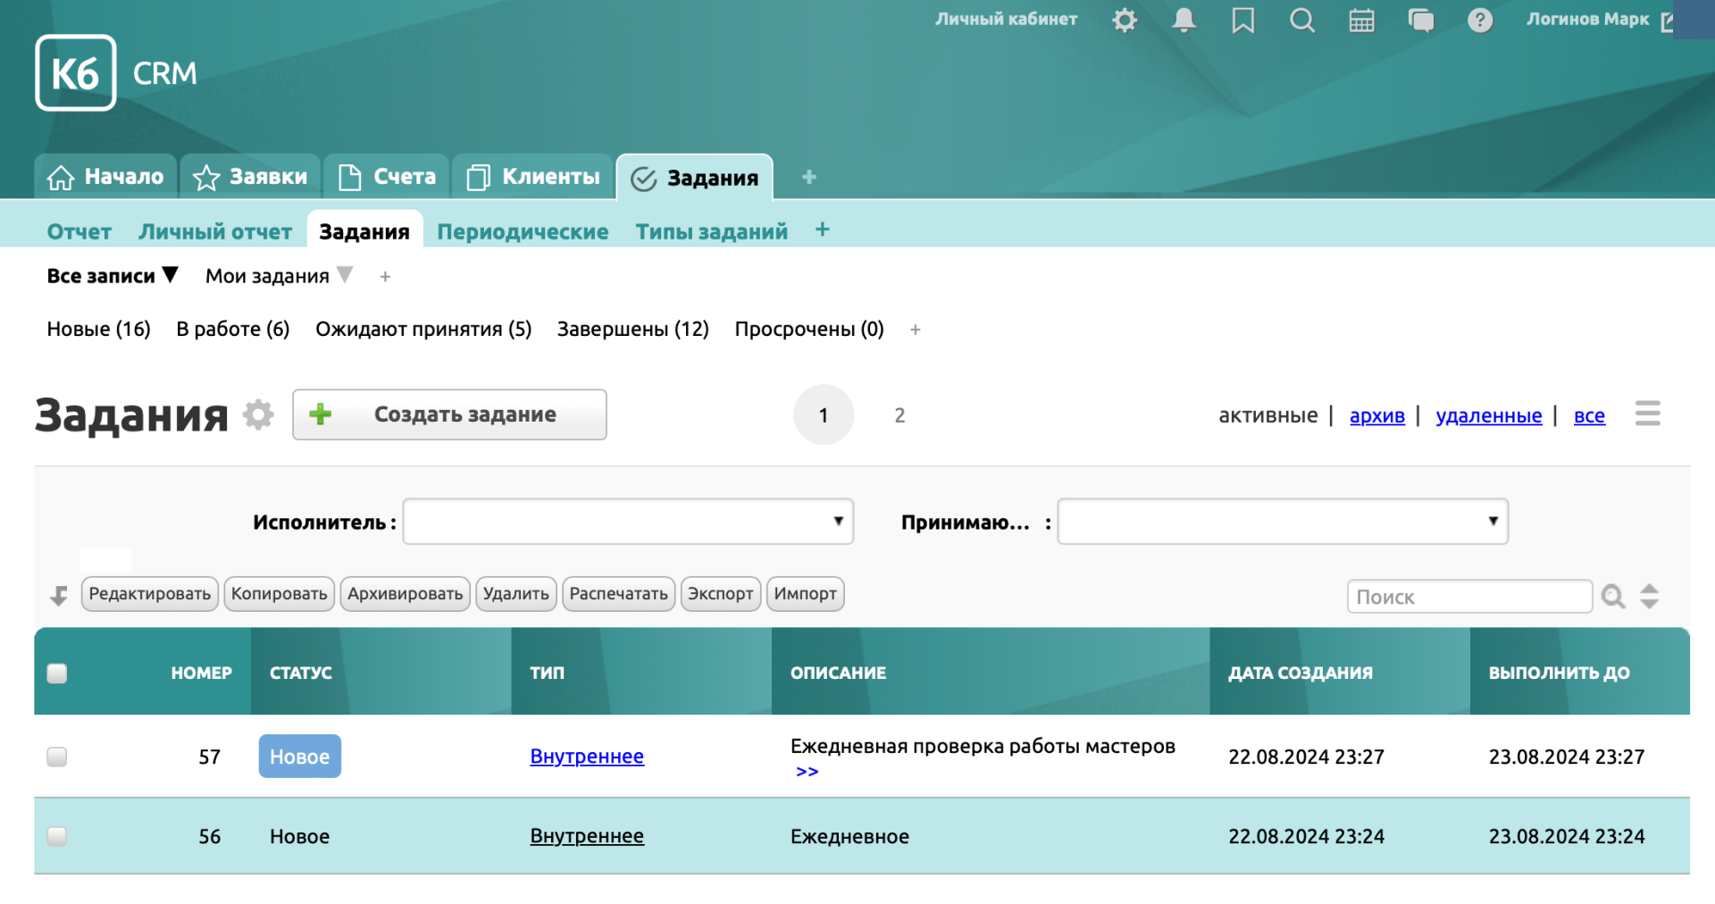Expand the Все записи filter arrow
1715x904 pixels.
coord(170,275)
